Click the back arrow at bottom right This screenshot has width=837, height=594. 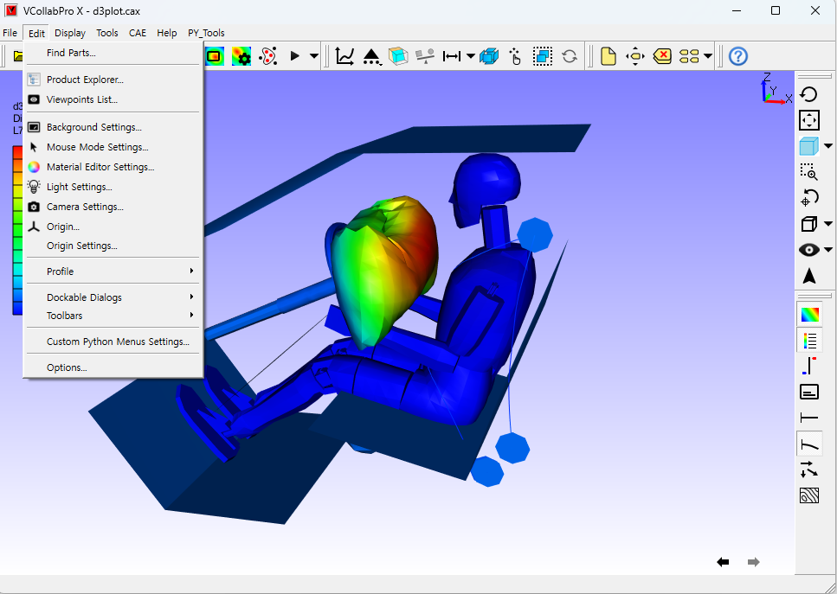723,562
